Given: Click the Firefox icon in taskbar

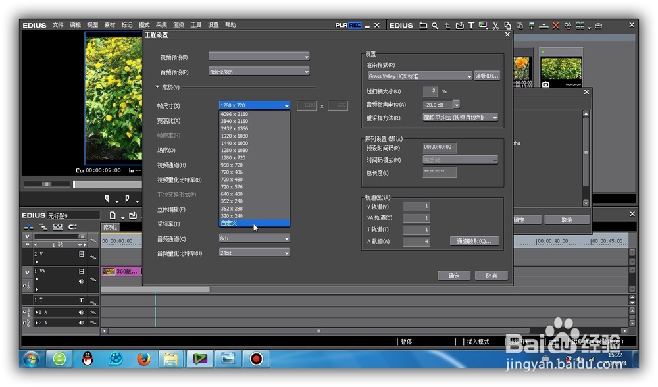Looking at the screenshot, I should tap(143, 359).
